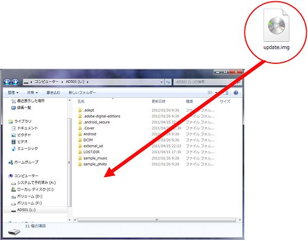Go forward with the Explorer forward arrow
Viewport: 308px width, 241px height.
point(15,82)
